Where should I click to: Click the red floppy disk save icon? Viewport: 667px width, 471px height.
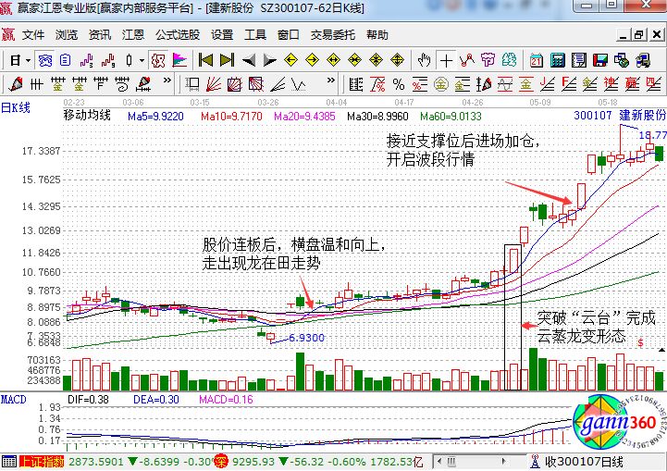pyautogui.click(x=599, y=60)
